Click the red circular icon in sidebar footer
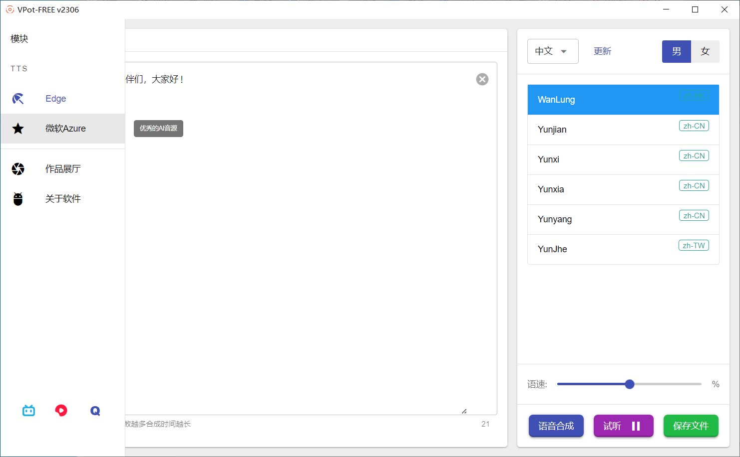 pos(61,411)
